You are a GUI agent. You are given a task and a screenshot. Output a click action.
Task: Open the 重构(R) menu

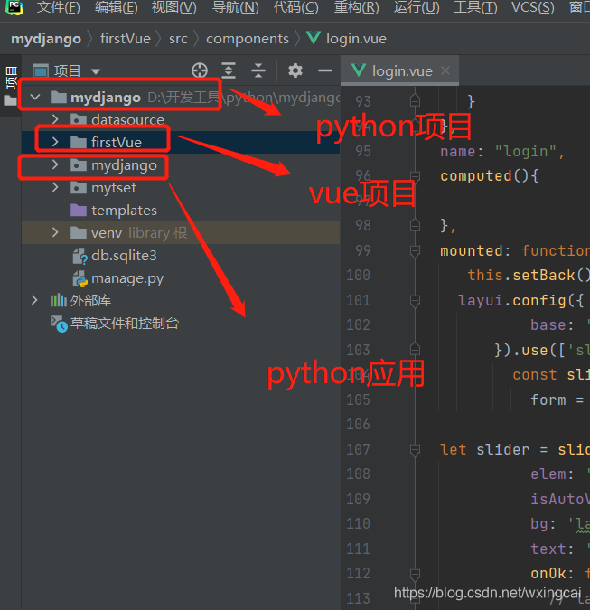[356, 7]
